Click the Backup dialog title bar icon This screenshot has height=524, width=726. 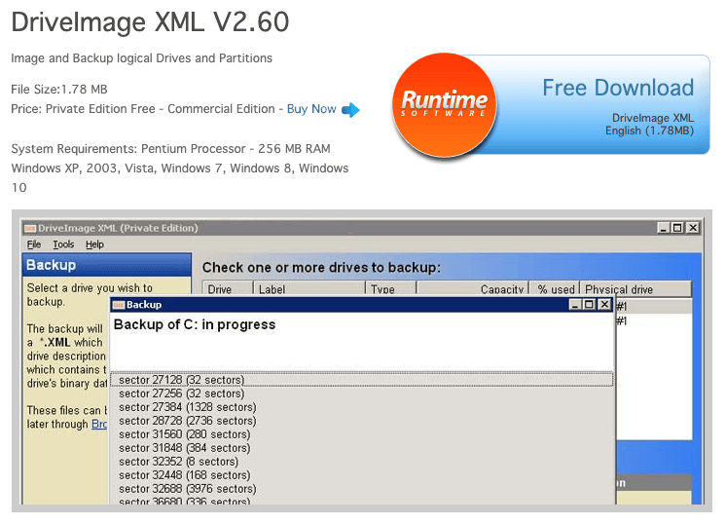coord(119,305)
